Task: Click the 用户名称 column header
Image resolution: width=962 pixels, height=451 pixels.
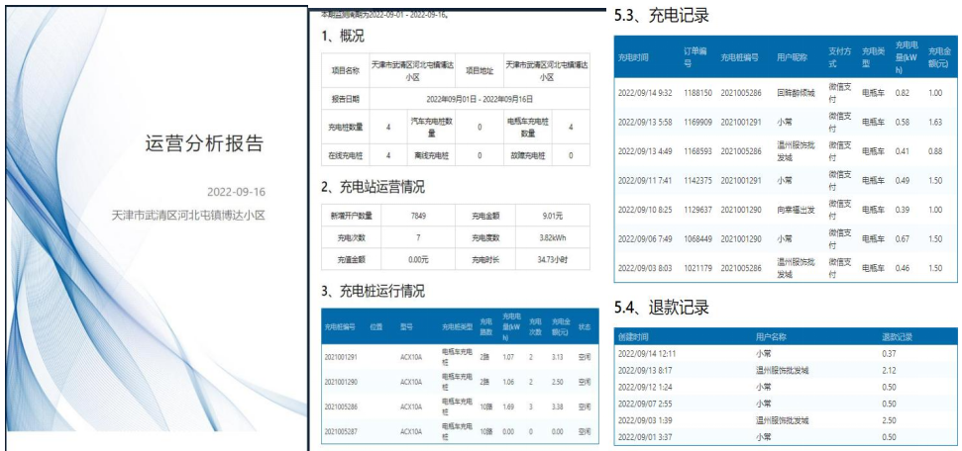Action: coord(771,337)
